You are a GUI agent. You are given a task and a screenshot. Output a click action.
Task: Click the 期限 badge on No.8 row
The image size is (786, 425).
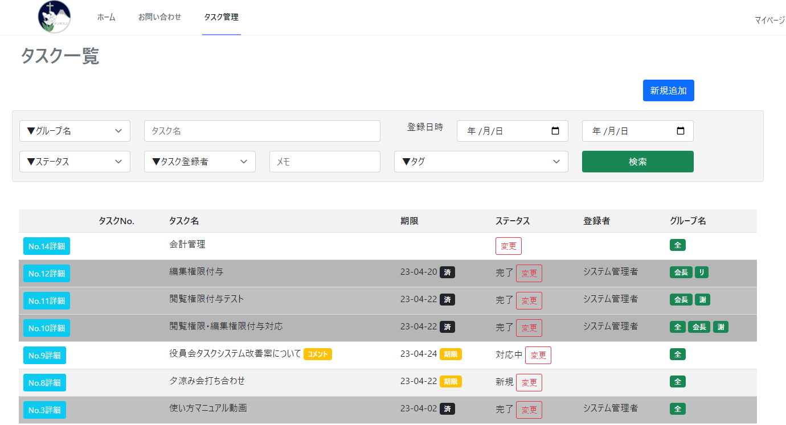click(x=451, y=382)
